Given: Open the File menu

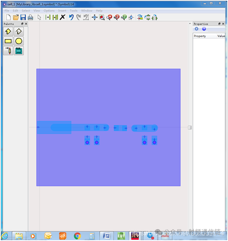Looking at the screenshot, I should (7, 11).
